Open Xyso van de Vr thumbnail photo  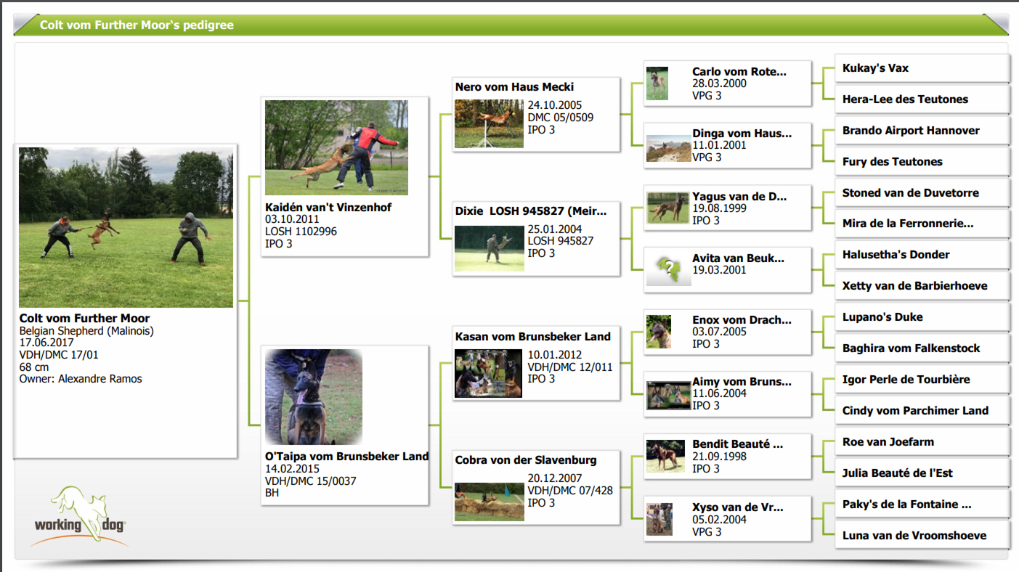[659, 519]
